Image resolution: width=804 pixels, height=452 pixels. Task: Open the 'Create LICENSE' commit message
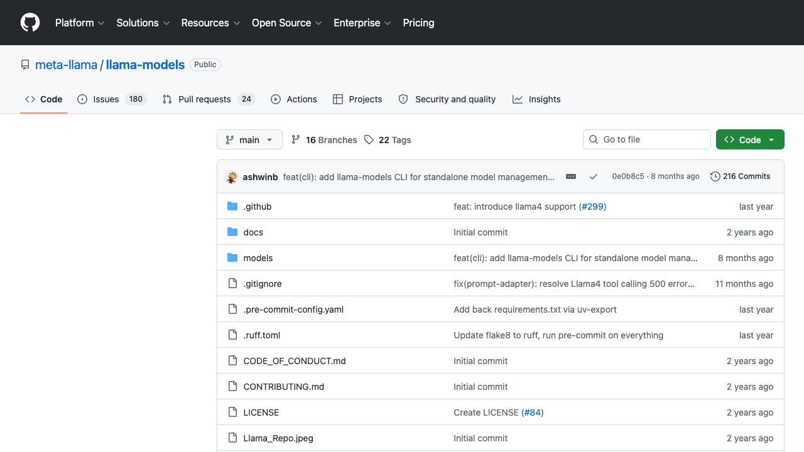coord(486,412)
